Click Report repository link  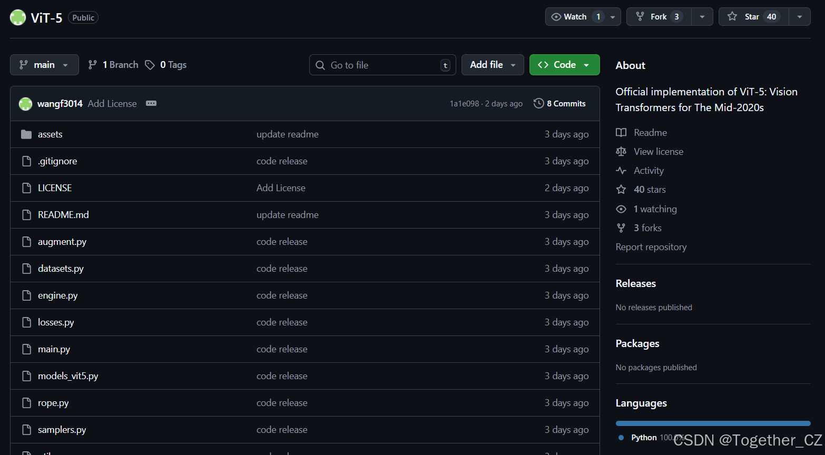(x=651, y=247)
